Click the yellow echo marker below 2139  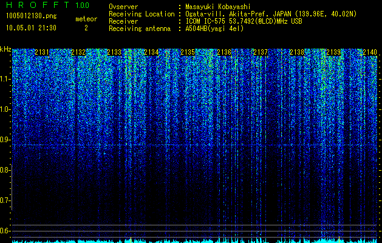pos(339,240)
